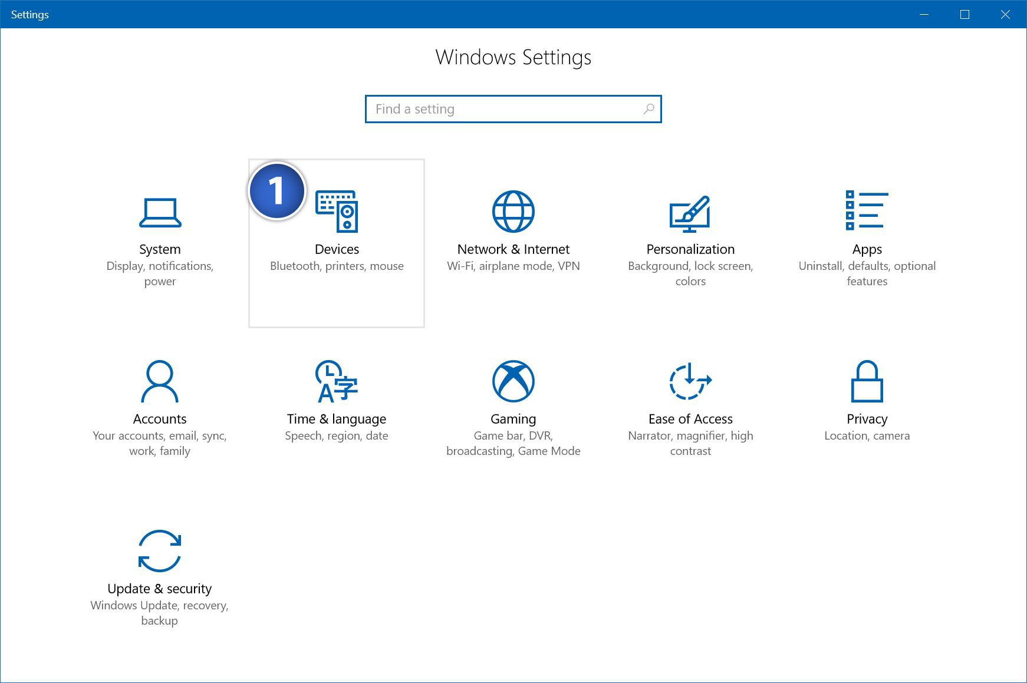Viewport: 1027px width, 683px height.
Task: Open the Update & security arrows icon
Action: click(x=160, y=550)
